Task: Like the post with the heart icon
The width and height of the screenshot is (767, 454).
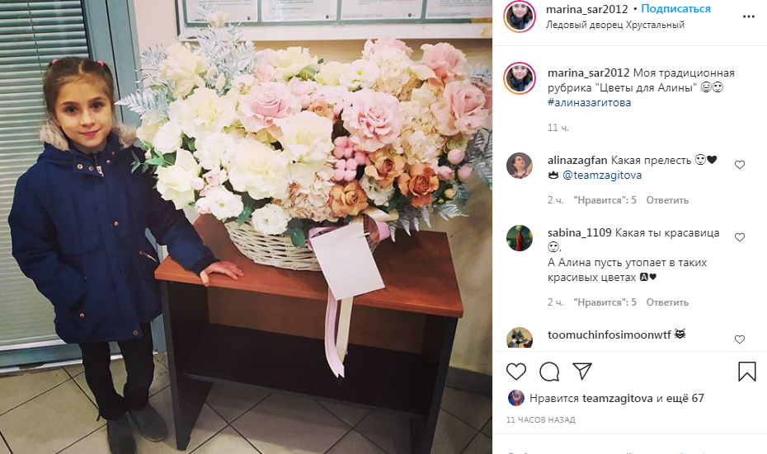Action: coord(515,372)
